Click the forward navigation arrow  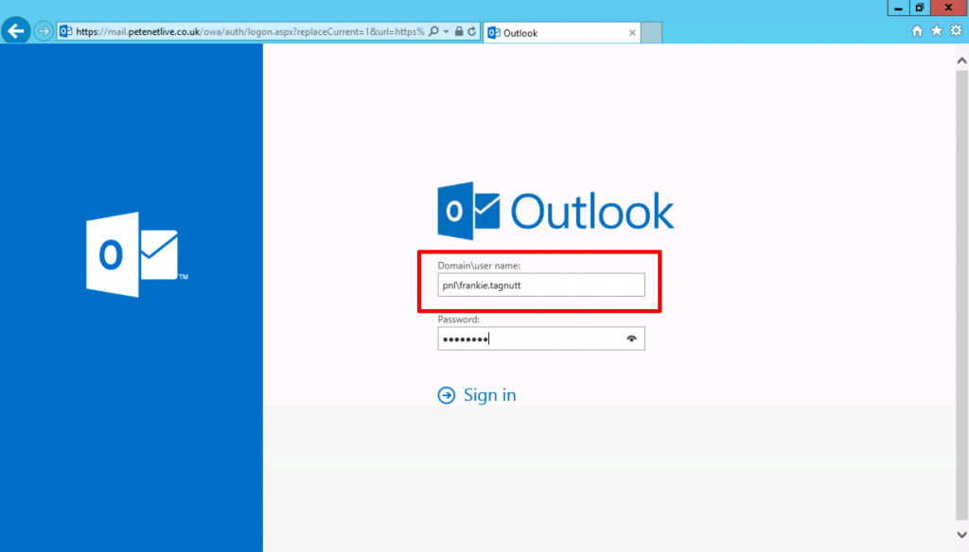pos(43,31)
